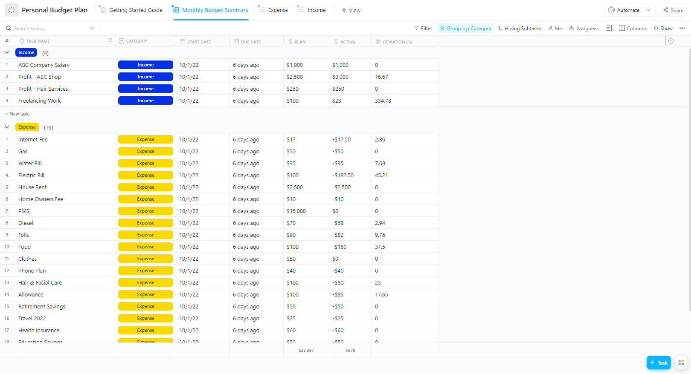Click the row height adjust icon
The width and height of the screenshot is (691, 374).
click(x=609, y=28)
